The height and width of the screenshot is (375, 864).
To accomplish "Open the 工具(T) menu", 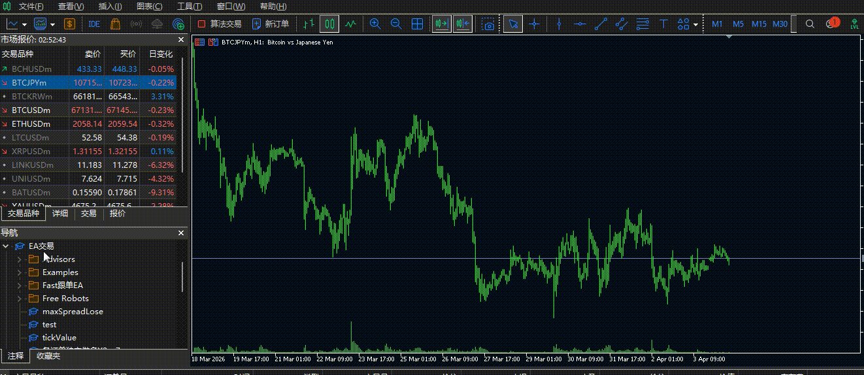I will click(190, 7).
